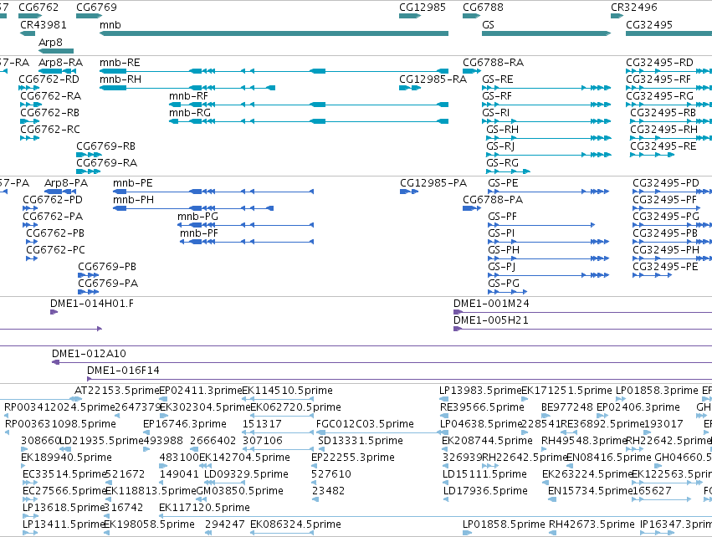This screenshot has height=537, width=712.
Task: Click the teal GS gene bar
Action: (x=546, y=33)
